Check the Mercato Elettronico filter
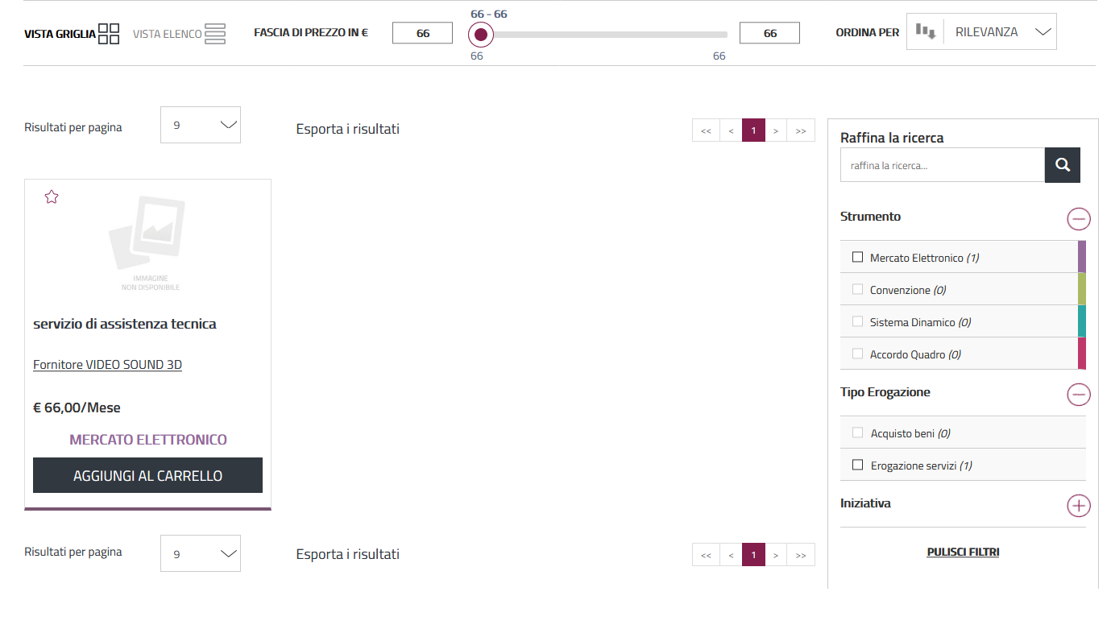The height and width of the screenshot is (629, 1111). pos(857,258)
